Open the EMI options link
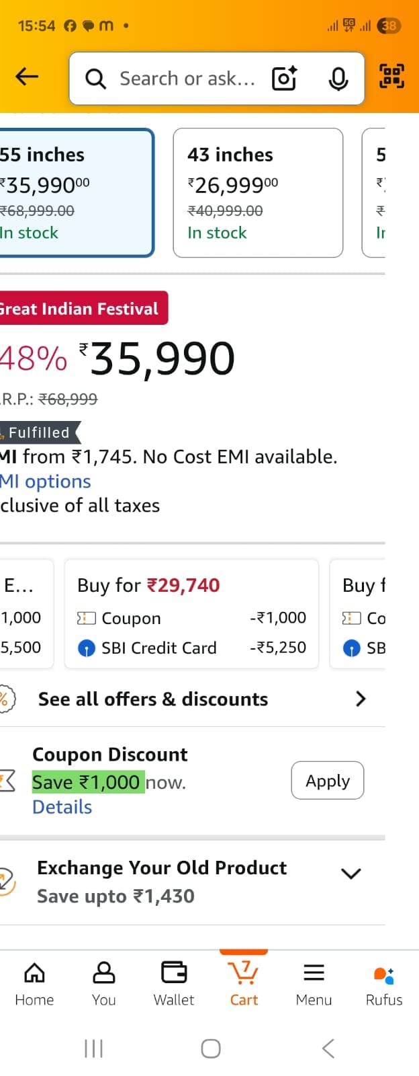This screenshot has width=419, height=1076. pyautogui.click(x=46, y=482)
